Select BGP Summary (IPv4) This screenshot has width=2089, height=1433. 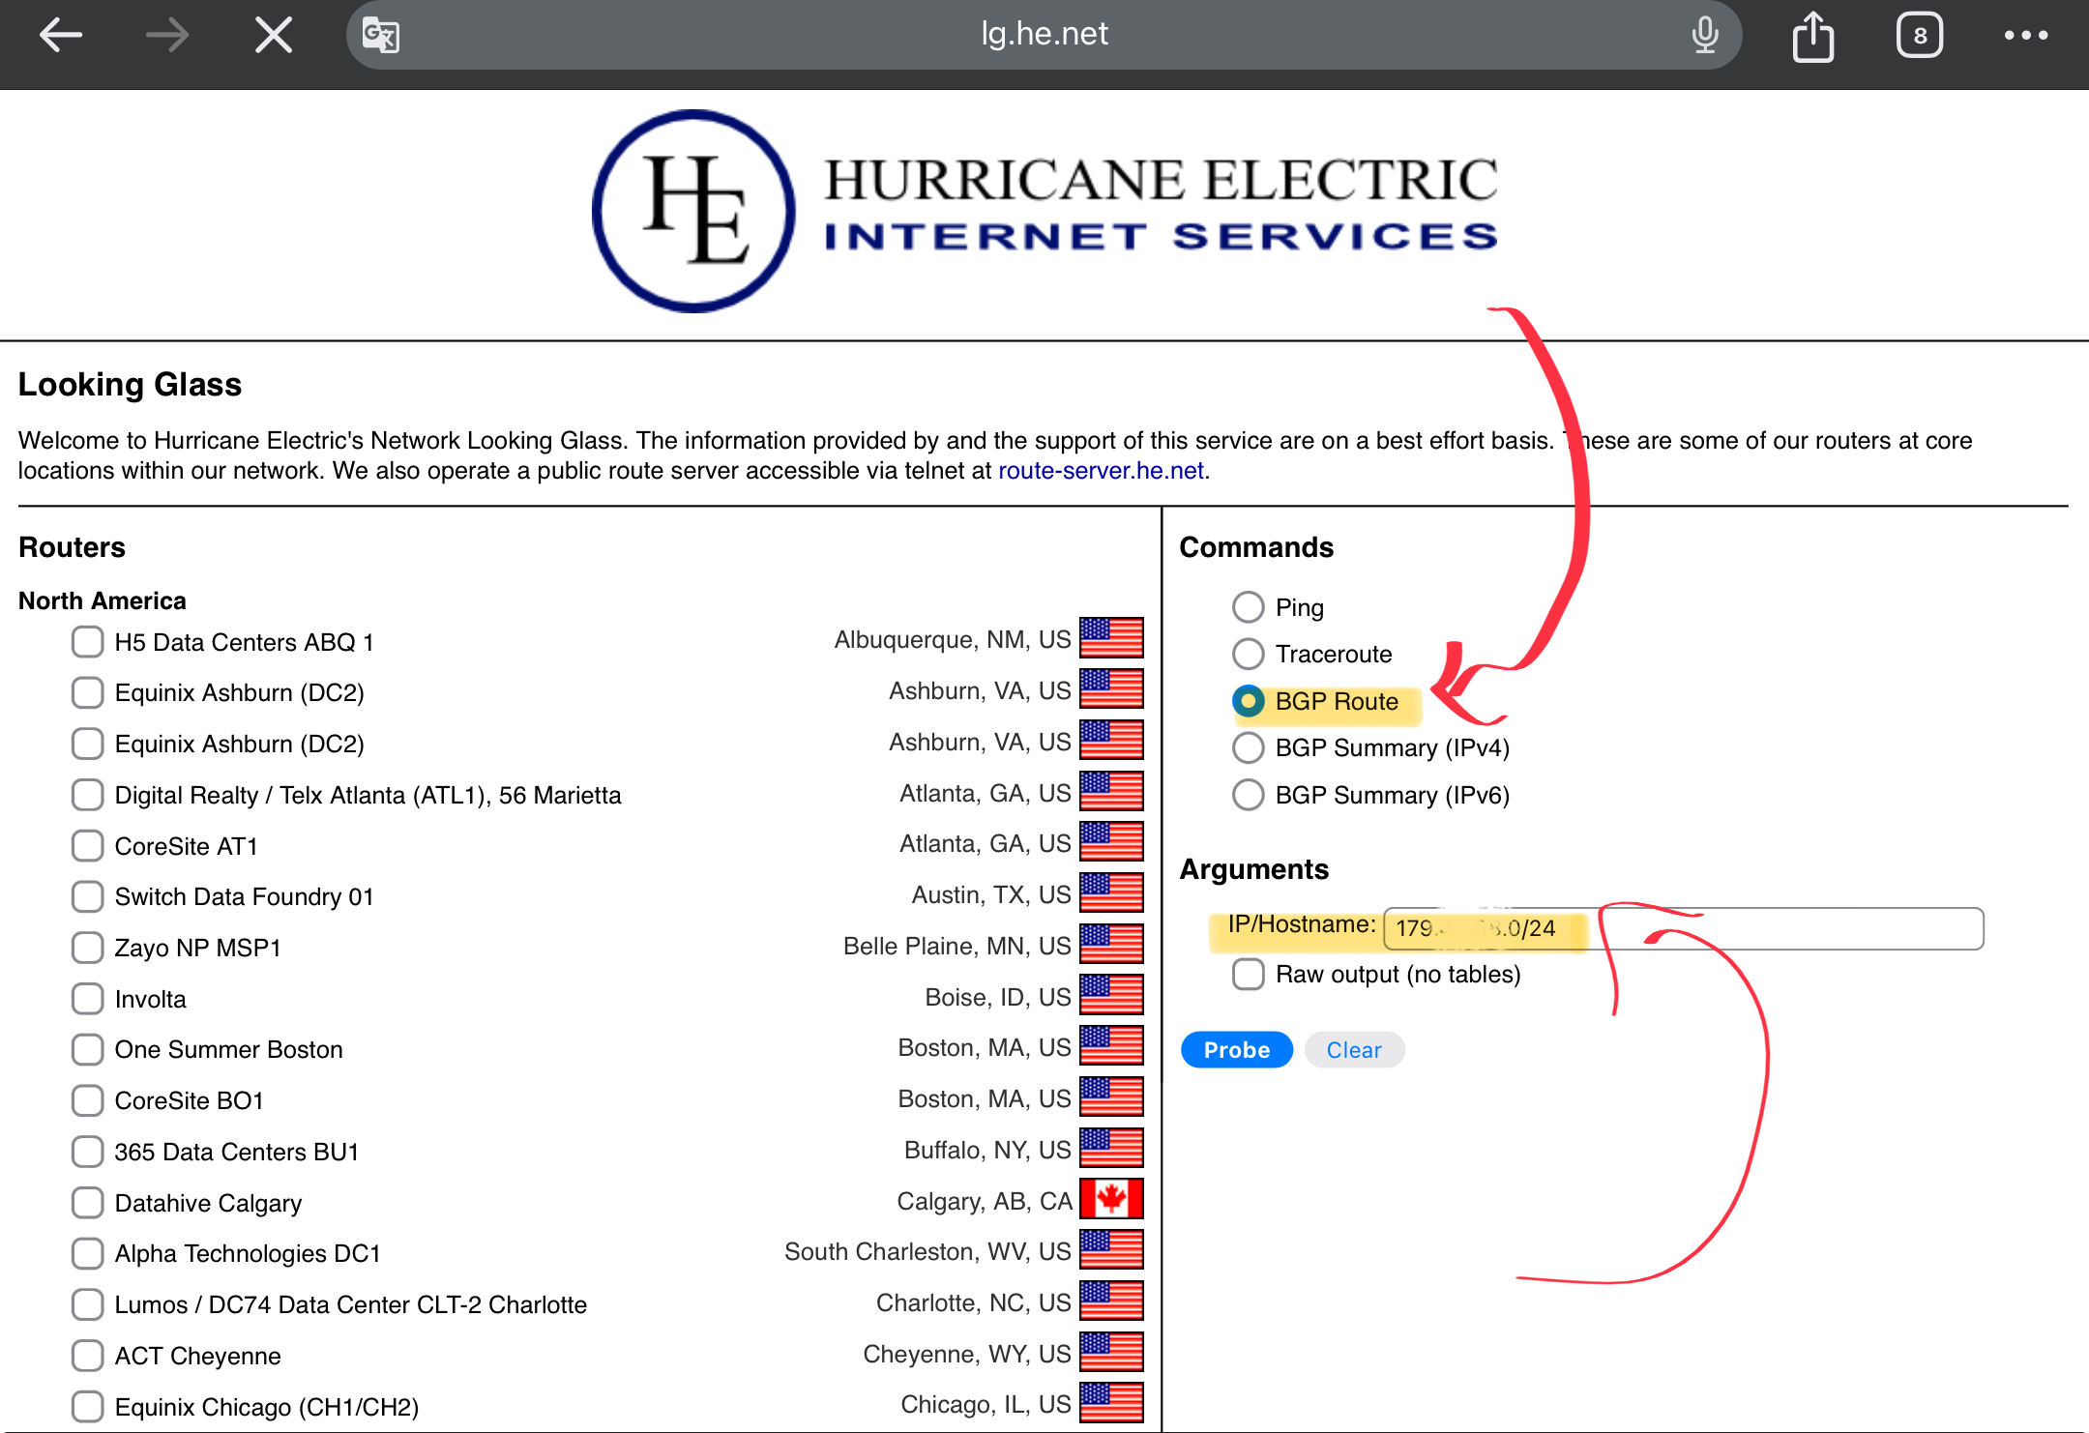tap(1249, 747)
